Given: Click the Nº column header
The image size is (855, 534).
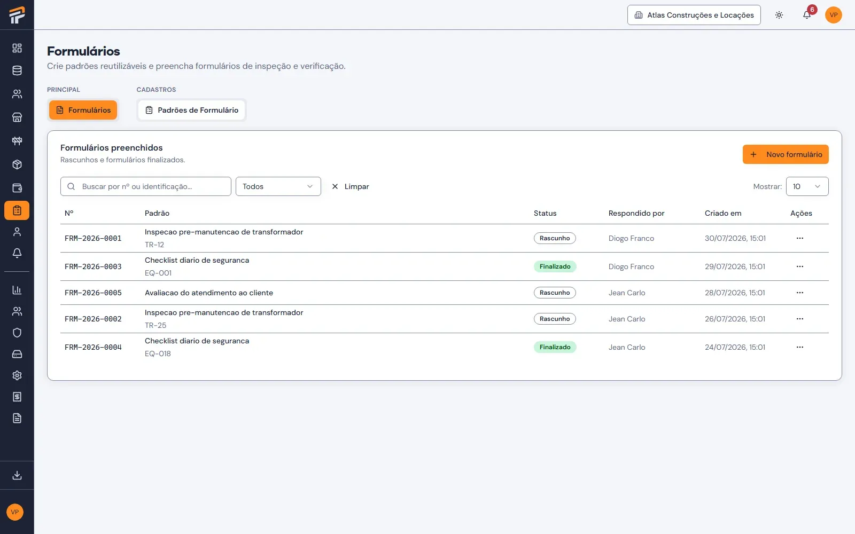Looking at the screenshot, I should tap(69, 213).
